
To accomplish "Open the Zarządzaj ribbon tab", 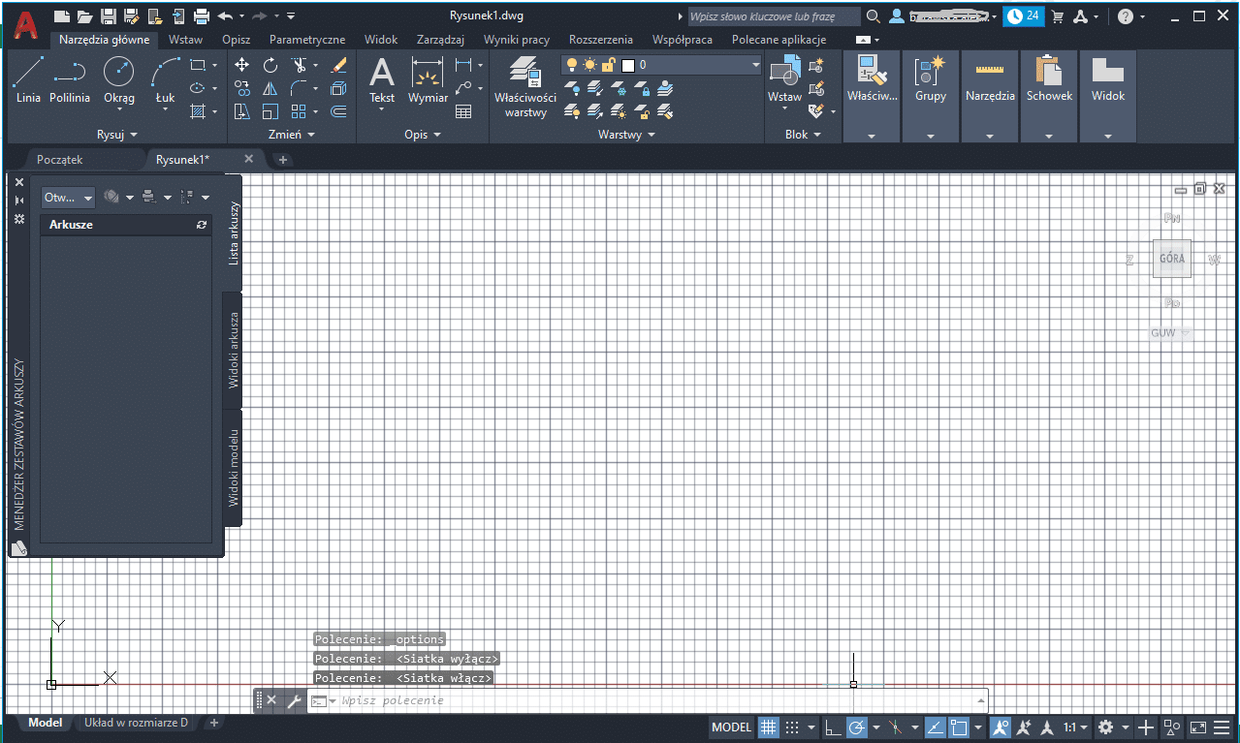I will tap(440, 40).
